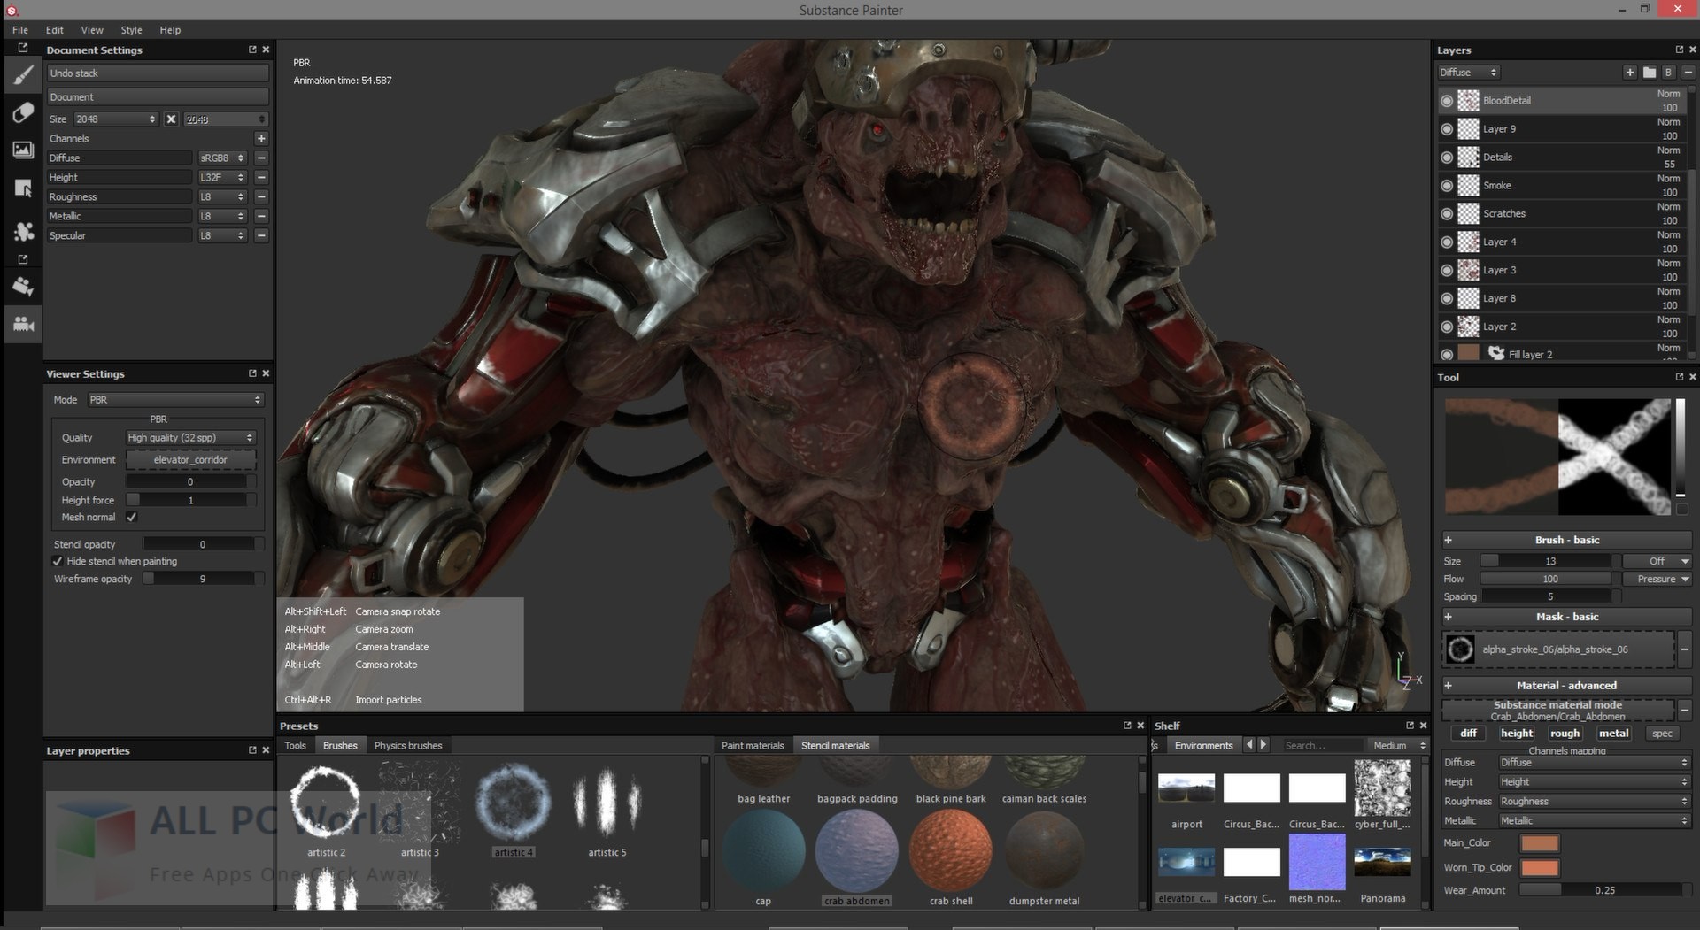The image size is (1700, 930).
Task: Open Diffuse sRGB8 format dropdown
Action: [221, 158]
